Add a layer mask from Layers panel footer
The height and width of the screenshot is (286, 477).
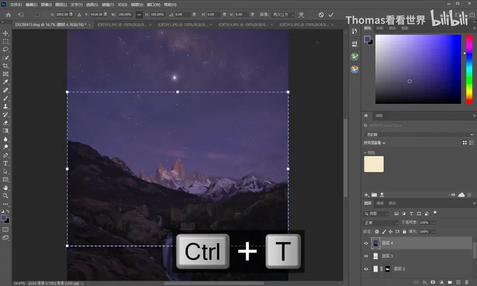[433, 282]
